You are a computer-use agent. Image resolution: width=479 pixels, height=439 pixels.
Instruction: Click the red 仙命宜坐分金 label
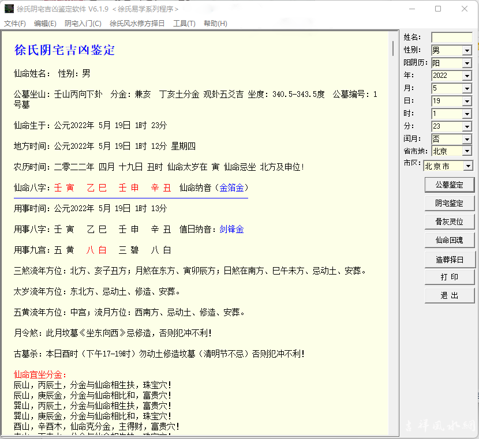(x=40, y=374)
